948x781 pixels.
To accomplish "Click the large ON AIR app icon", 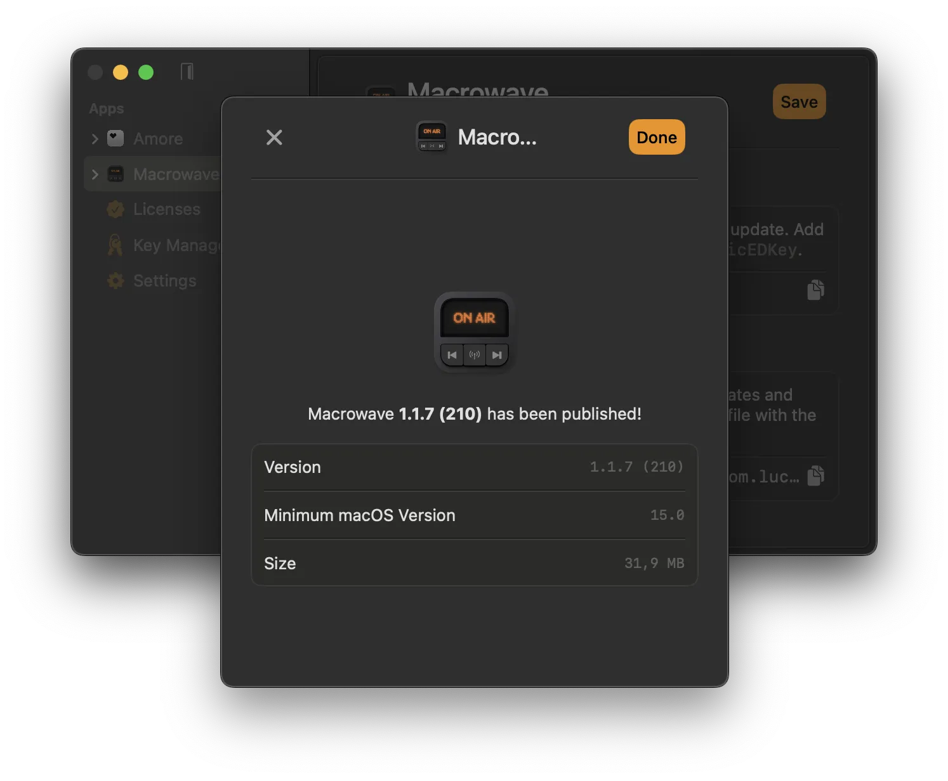I will pyautogui.click(x=474, y=333).
